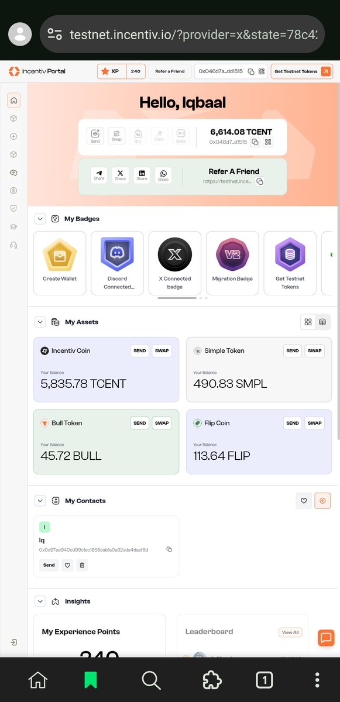
Task: Open the dollar coin sidebar icon
Action: click(x=13, y=191)
